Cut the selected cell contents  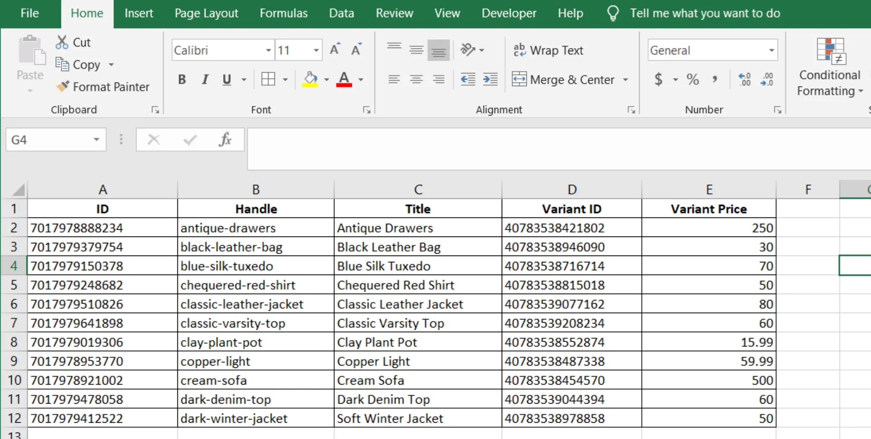[x=73, y=42]
